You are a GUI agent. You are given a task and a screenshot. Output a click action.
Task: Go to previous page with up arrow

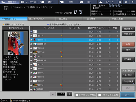click(53, 94)
